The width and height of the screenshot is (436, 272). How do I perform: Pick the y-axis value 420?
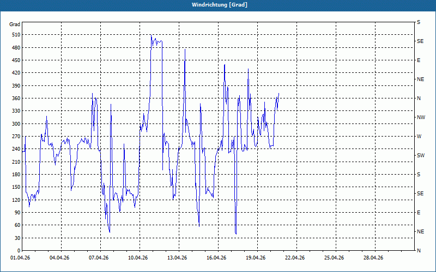[x=16, y=73]
